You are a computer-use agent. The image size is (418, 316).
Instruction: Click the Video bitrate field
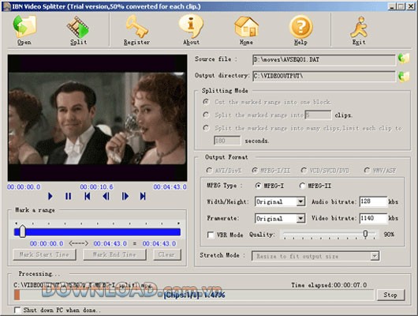[373, 219]
